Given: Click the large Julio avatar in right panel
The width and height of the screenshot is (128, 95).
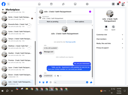Looking at the screenshot, I should pyautogui.click(x=110, y=14).
